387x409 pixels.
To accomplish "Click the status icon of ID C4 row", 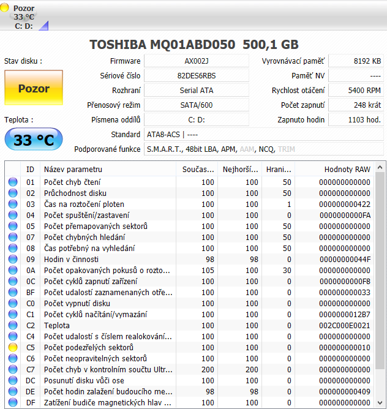I will (13, 336).
